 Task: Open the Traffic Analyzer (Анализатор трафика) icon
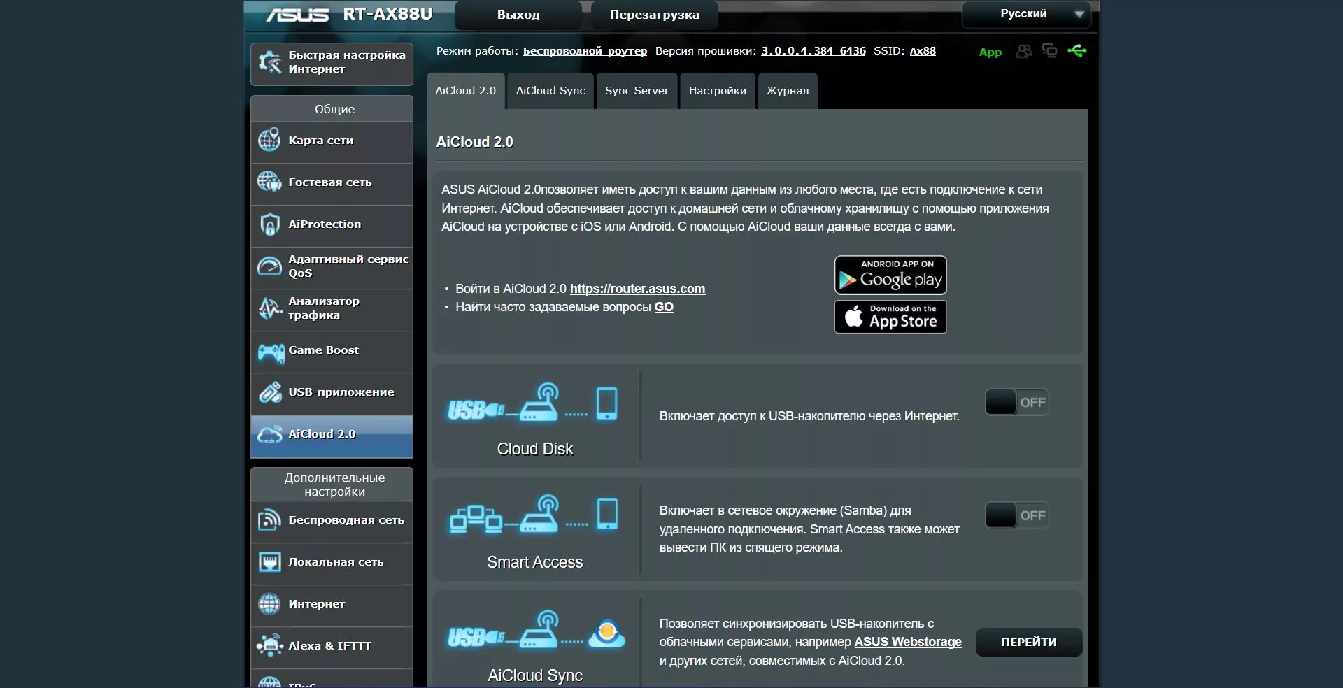coord(269,308)
